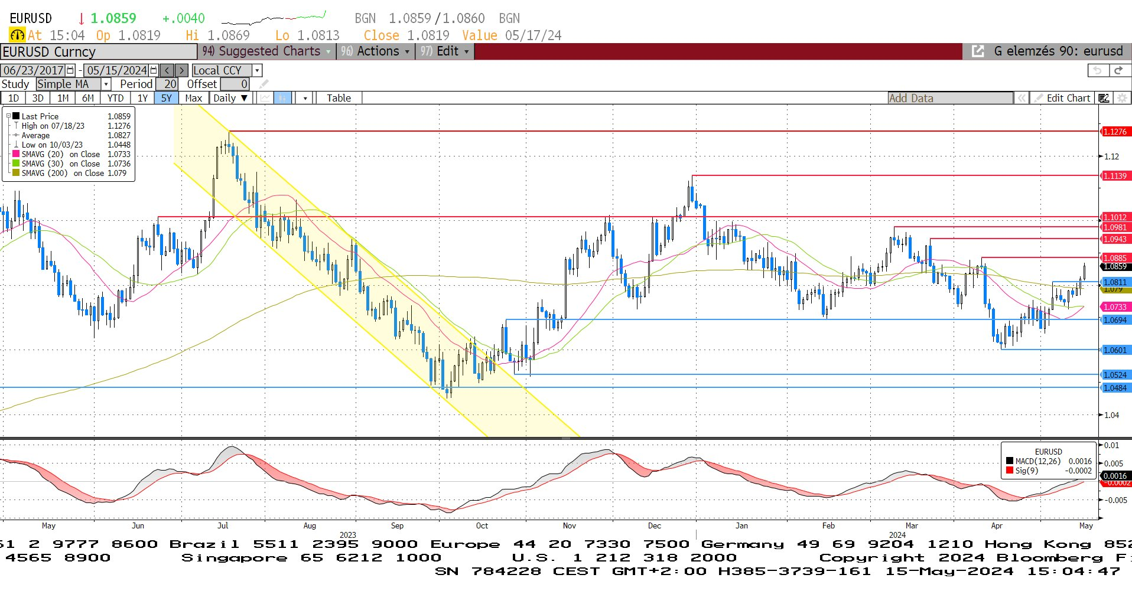Click the Average legend row
The width and height of the screenshot is (1132, 604).
(x=72, y=135)
